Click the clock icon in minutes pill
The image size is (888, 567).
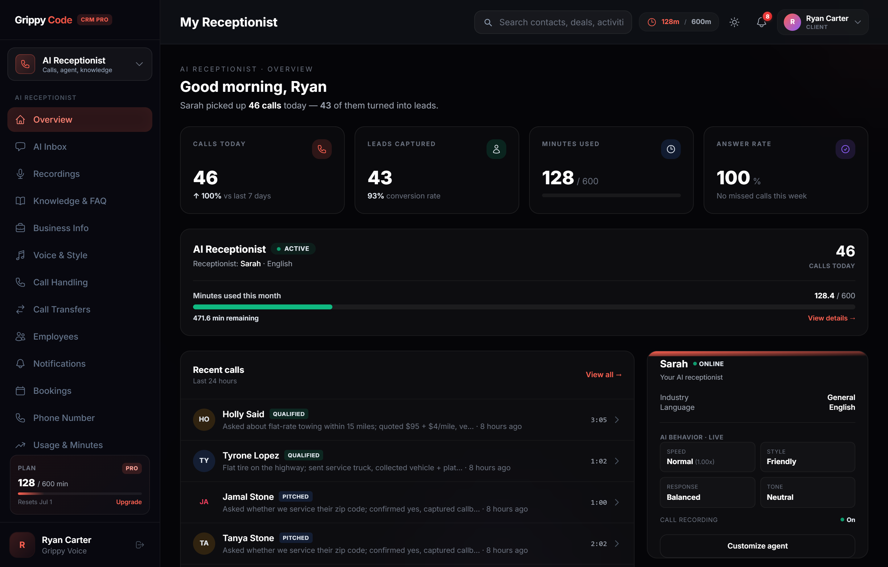pyautogui.click(x=652, y=22)
